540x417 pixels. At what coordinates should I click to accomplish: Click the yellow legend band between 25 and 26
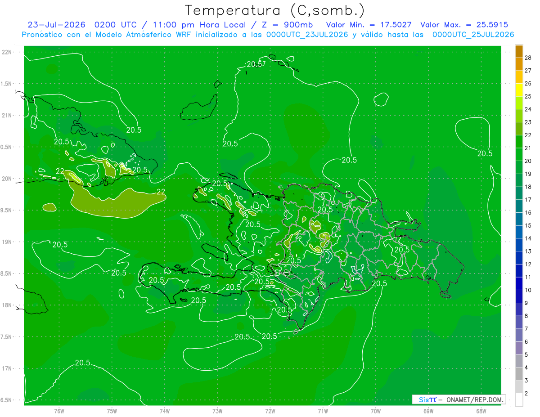[x=519, y=90]
